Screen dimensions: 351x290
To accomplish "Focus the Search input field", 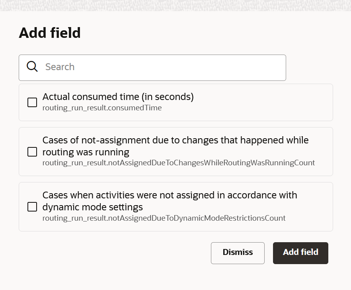I will coord(159,67).
